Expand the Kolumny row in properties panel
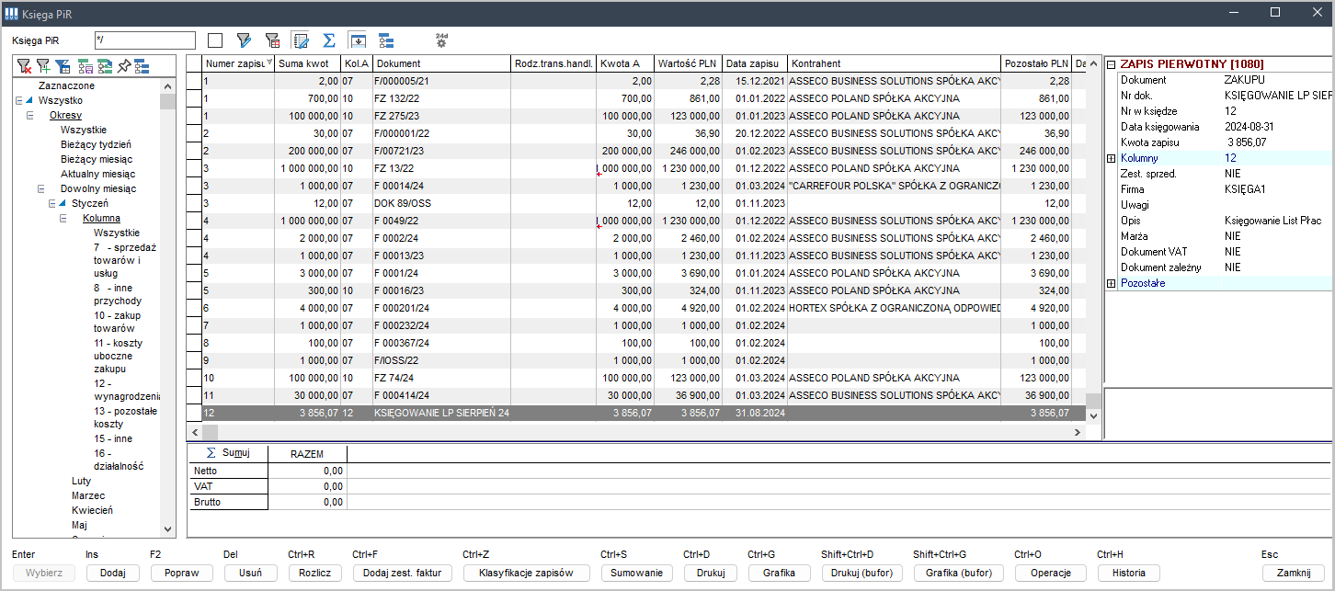1335x591 pixels. pos(1111,158)
